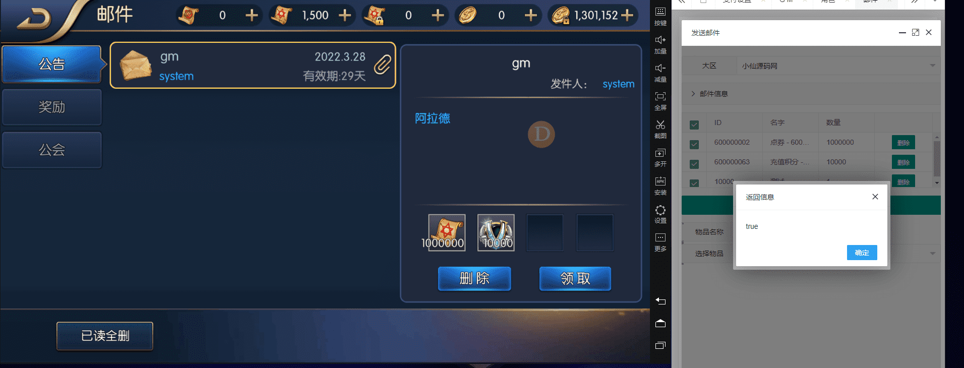964x368 pixels.
Task: Click the mail attachment paperclip icon
Action: coord(383,65)
